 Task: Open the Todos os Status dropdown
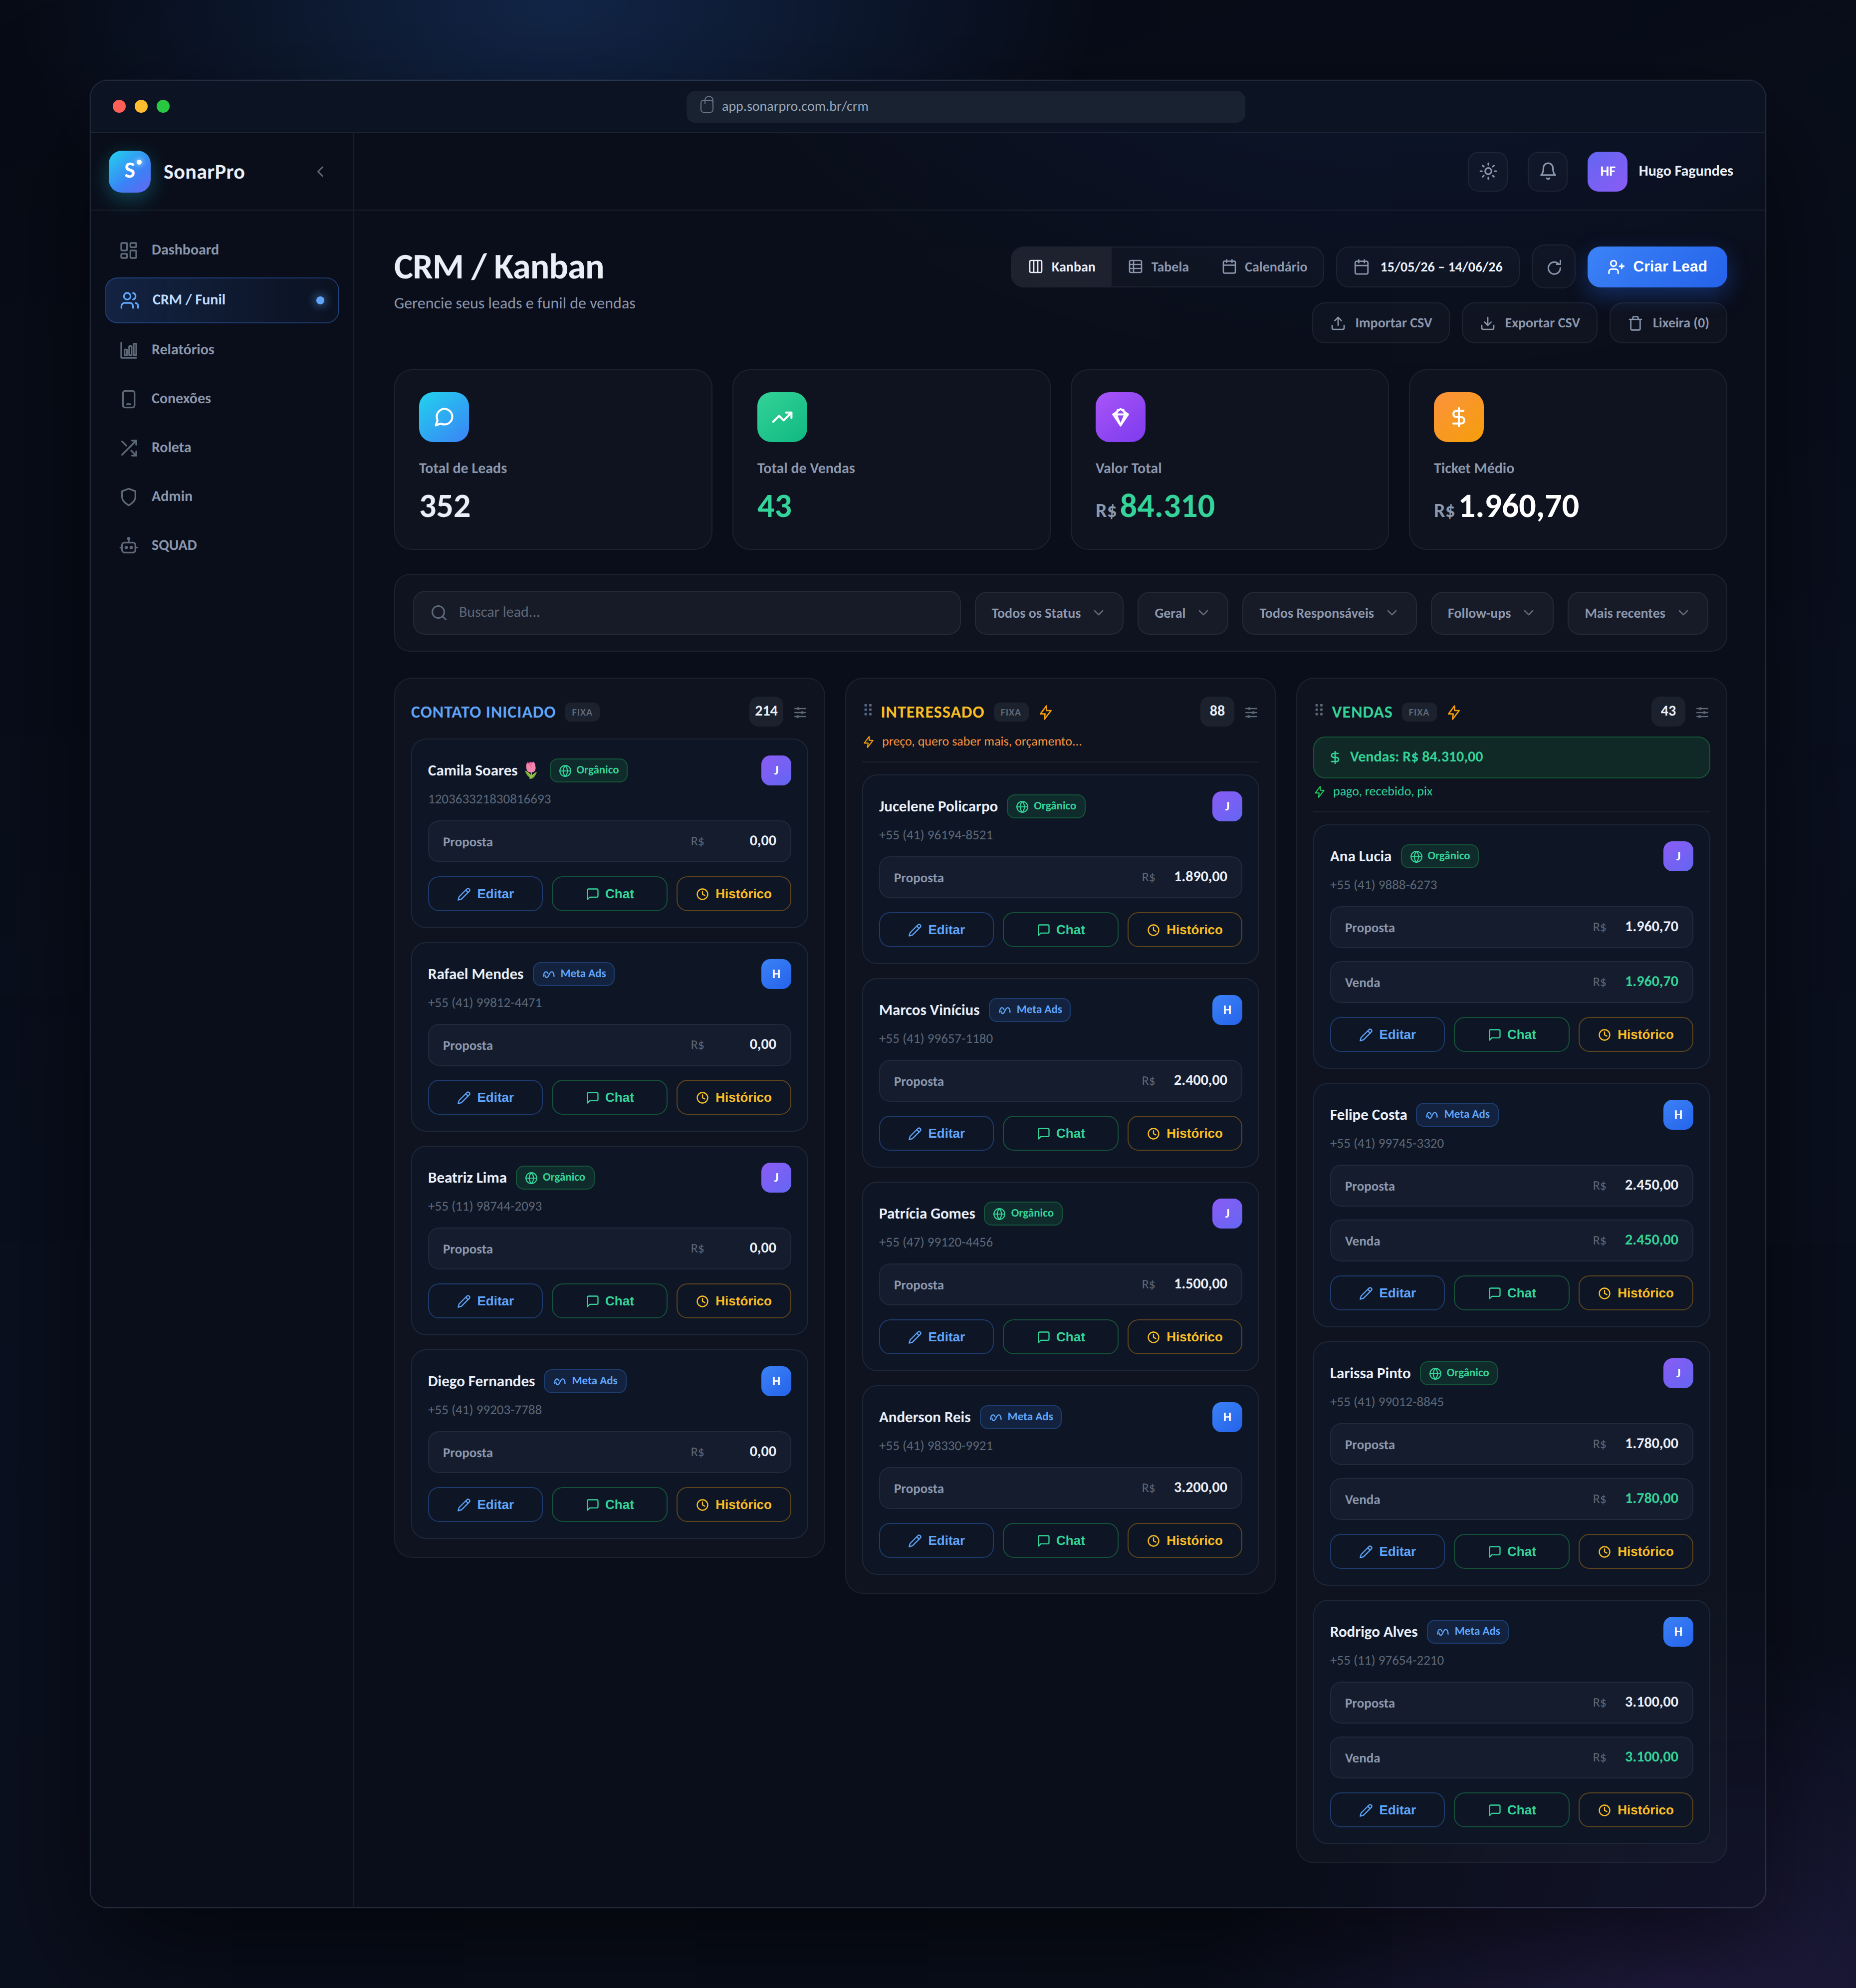point(1048,613)
